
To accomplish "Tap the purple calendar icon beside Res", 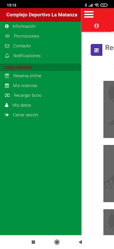I will pos(96,50).
